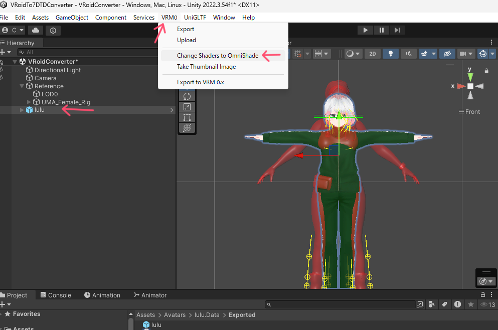The height and width of the screenshot is (330, 498).
Task: Toggle scene audio mute icon
Action: [x=409, y=54]
